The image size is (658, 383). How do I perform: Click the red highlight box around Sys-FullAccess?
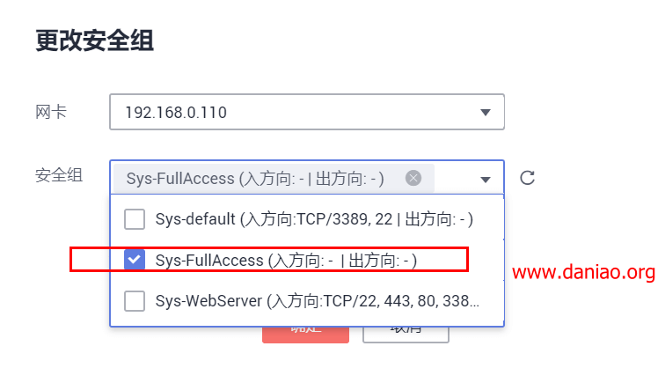[x=268, y=260]
